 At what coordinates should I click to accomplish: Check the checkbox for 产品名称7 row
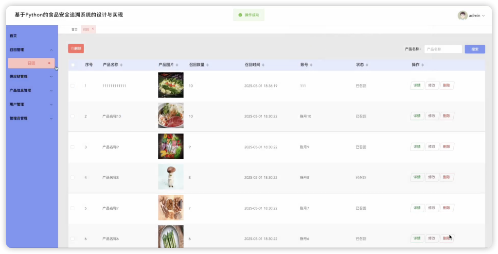pos(72,208)
